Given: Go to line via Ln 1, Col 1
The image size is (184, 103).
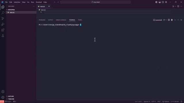Looking at the screenshot, I should point(139,102).
